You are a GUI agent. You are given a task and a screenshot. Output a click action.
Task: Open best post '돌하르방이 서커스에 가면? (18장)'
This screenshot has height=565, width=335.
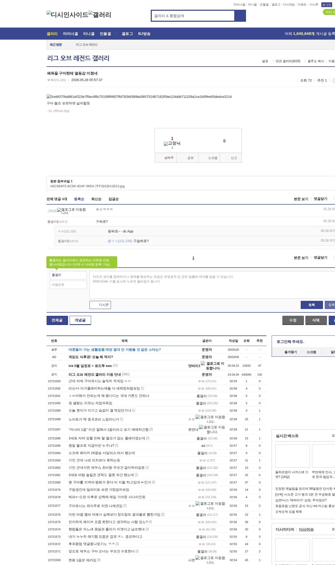pos(292,475)
